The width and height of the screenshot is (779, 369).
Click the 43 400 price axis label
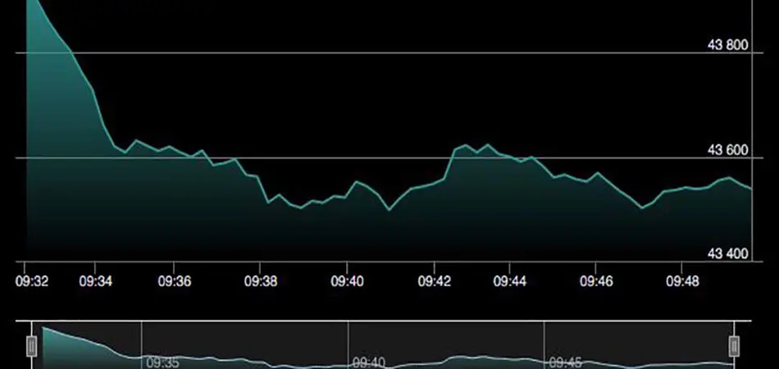727,254
